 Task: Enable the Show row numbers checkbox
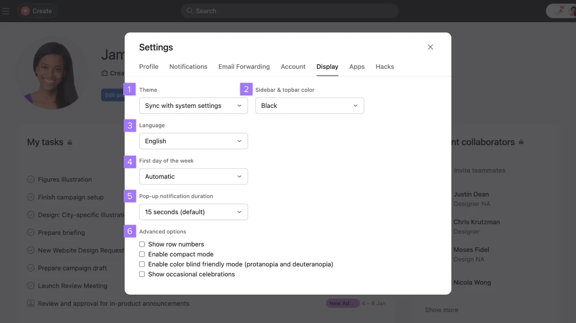142,244
